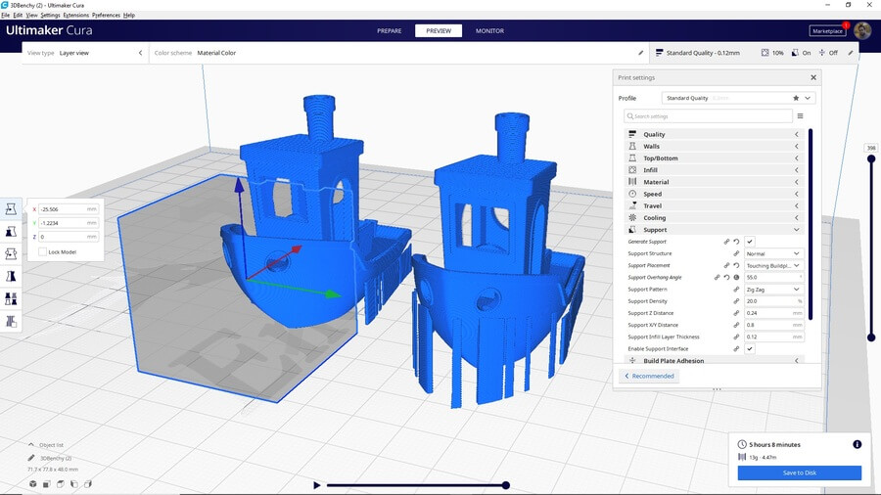The image size is (881, 495).
Task: Select the Move tool in left toolbar
Action: pyautogui.click(x=11, y=208)
